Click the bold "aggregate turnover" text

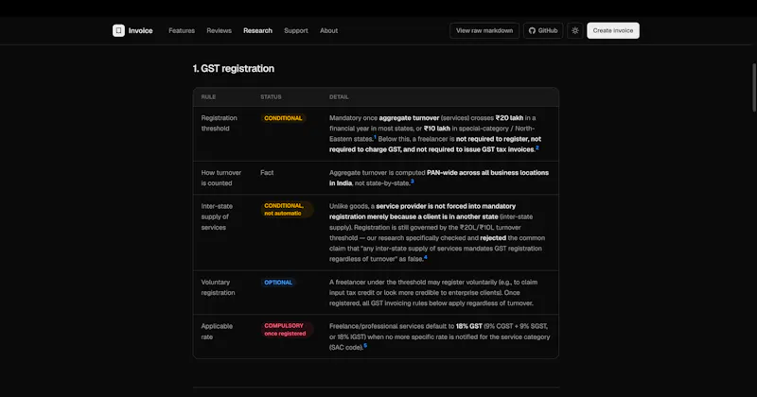[409, 118]
